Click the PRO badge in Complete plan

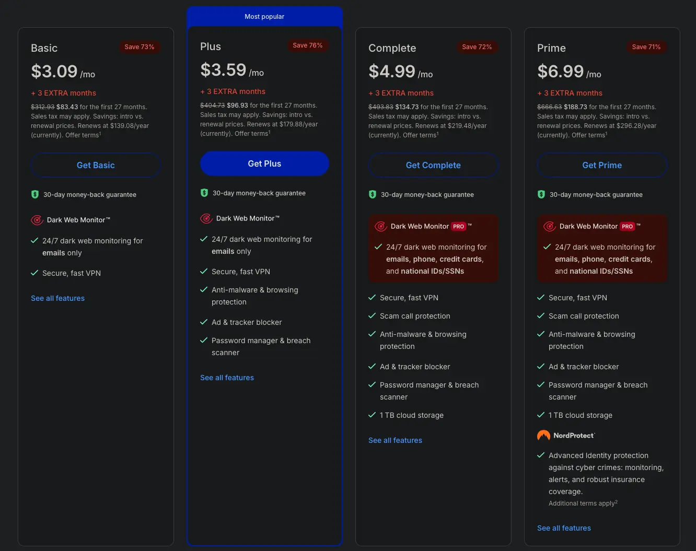pyautogui.click(x=459, y=226)
